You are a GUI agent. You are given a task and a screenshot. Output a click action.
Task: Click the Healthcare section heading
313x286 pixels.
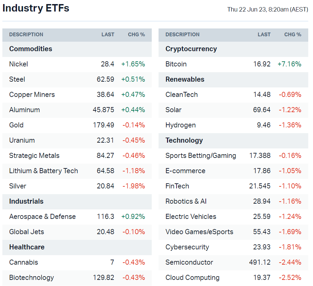tap(27, 247)
